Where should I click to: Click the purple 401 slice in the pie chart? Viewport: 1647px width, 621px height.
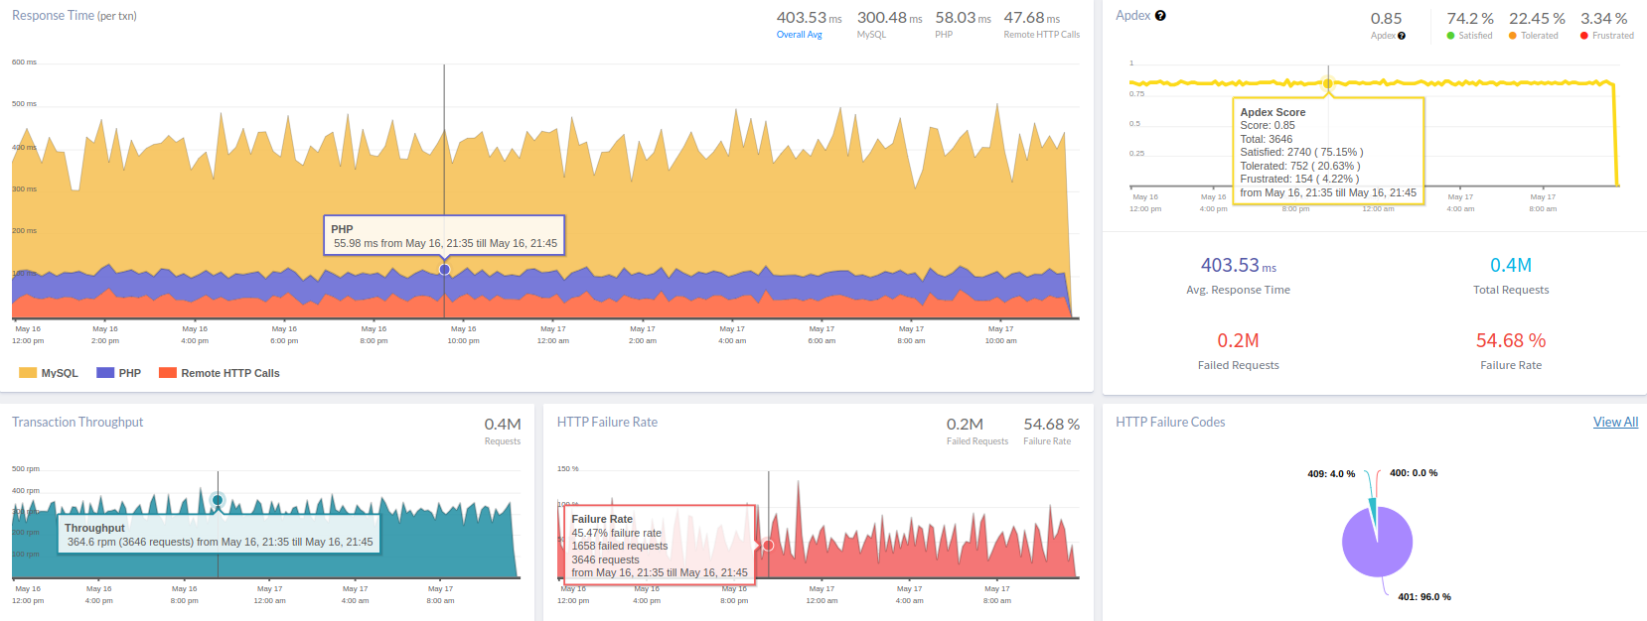coord(1379,546)
